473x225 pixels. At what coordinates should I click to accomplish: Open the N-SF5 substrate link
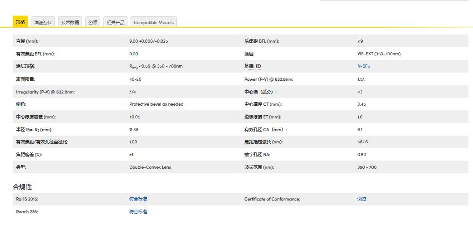[364, 66]
